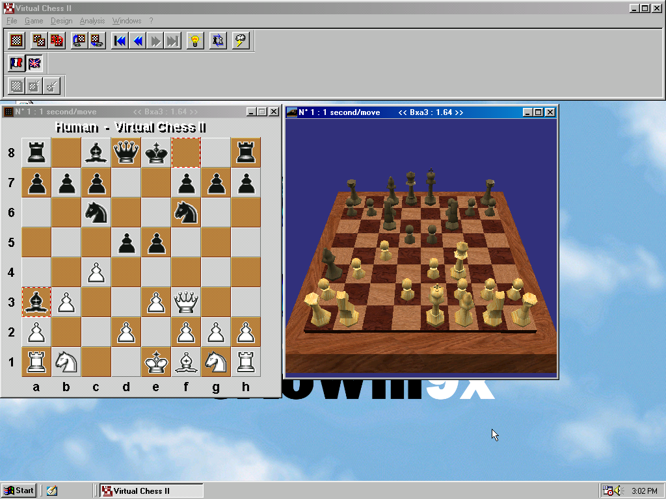
Task: Open the Design menu
Action: click(62, 21)
